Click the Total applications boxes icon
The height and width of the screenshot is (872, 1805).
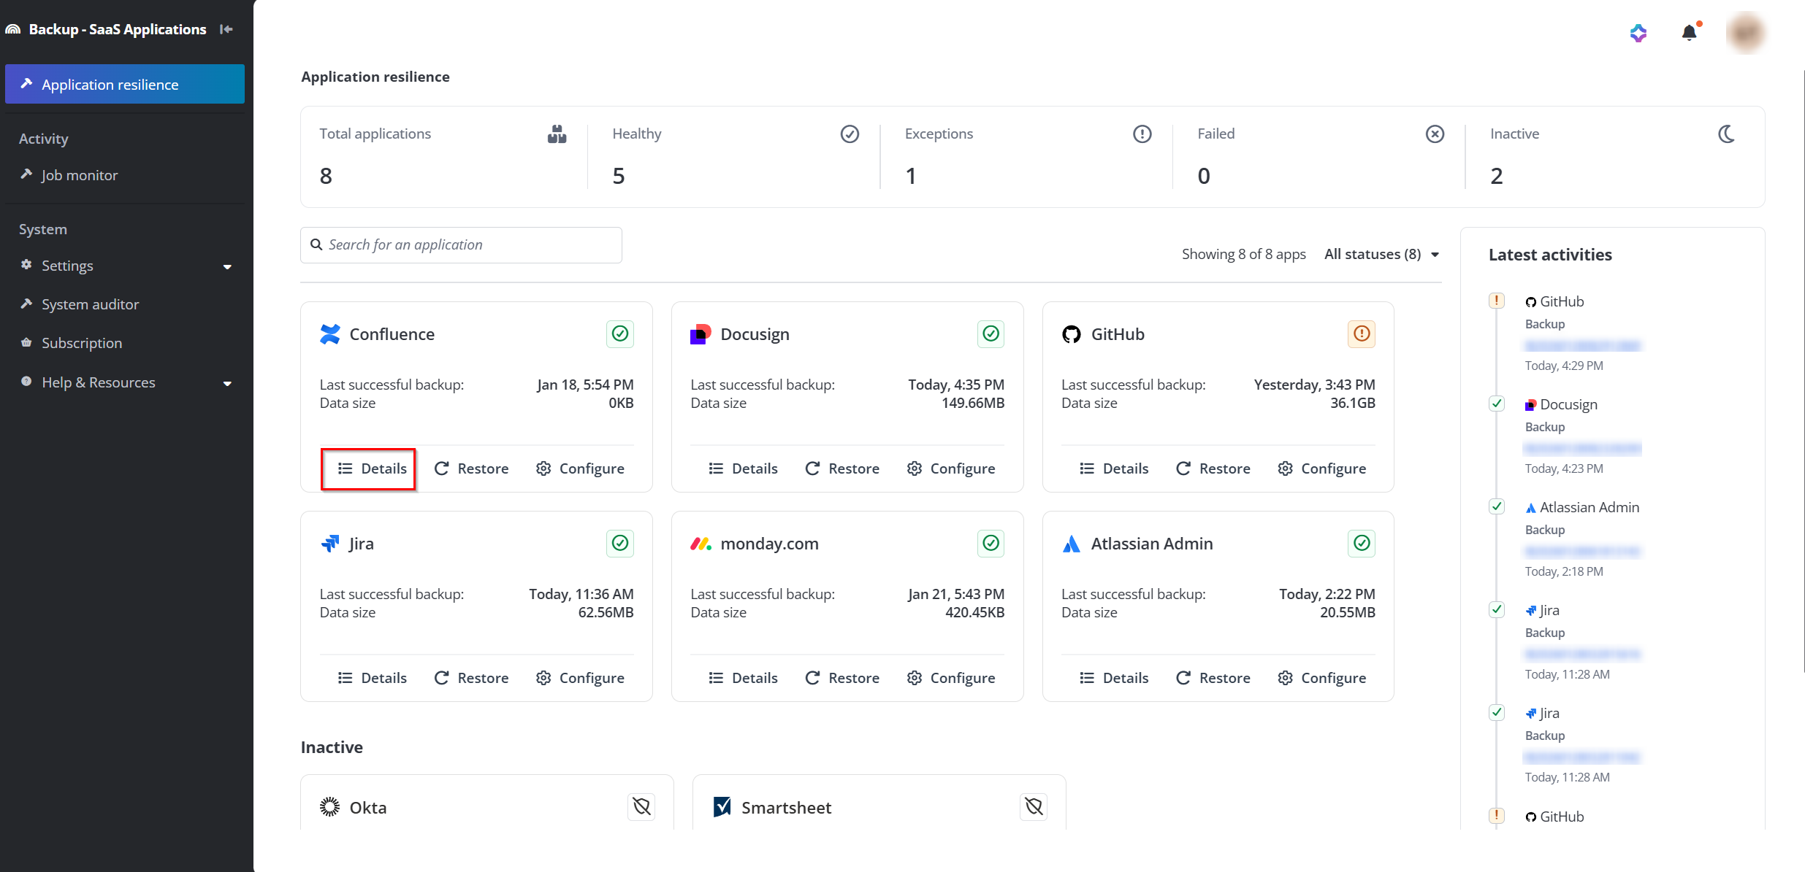[x=557, y=134]
